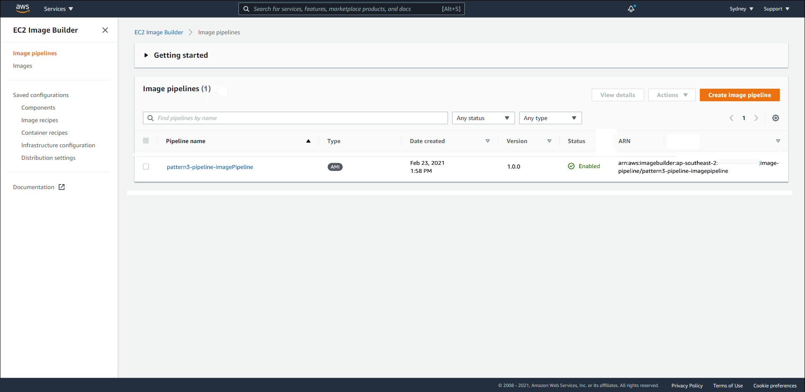Click the Feb 23, 2021 date cell
Screen dimensions: 805x392
(427, 167)
